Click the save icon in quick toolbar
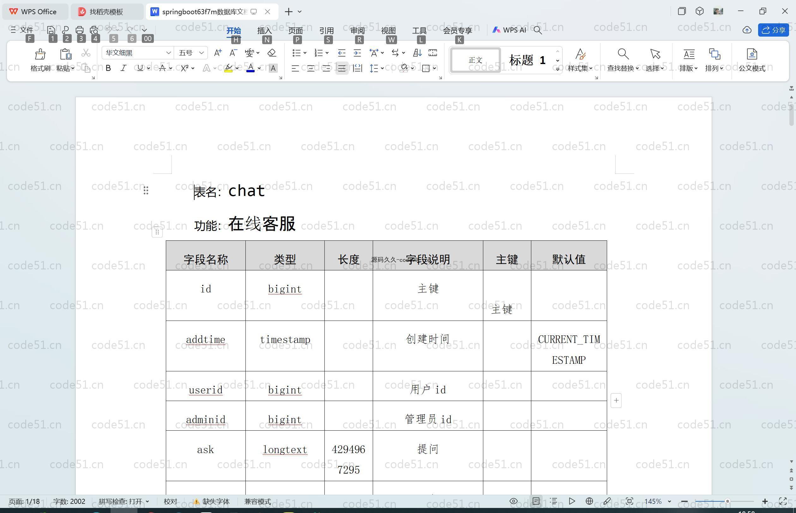Viewport: 796px width, 513px height. pyautogui.click(x=51, y=30)
